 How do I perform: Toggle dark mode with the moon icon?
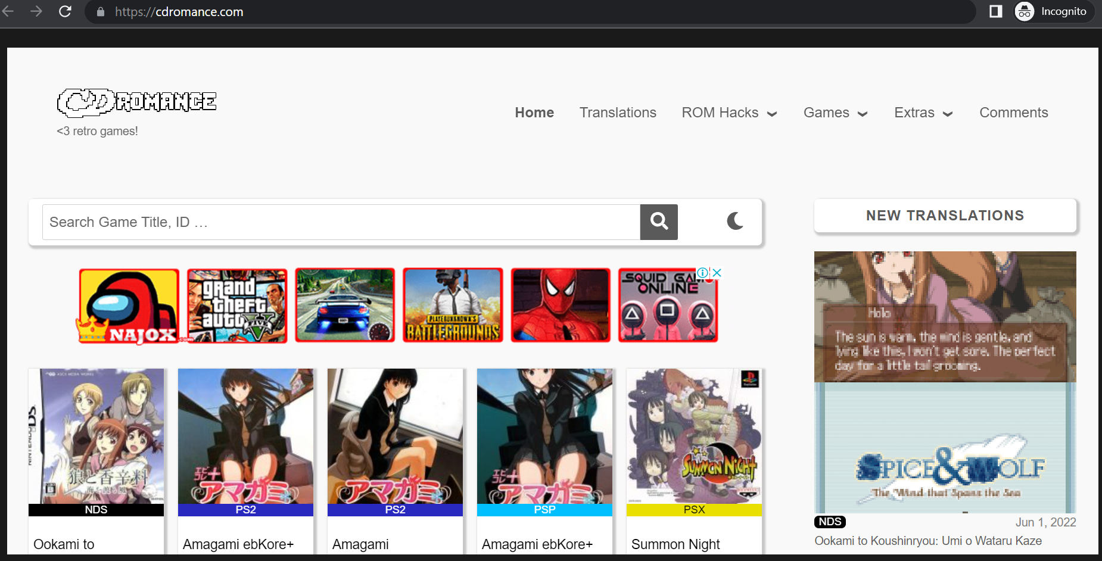735,222
